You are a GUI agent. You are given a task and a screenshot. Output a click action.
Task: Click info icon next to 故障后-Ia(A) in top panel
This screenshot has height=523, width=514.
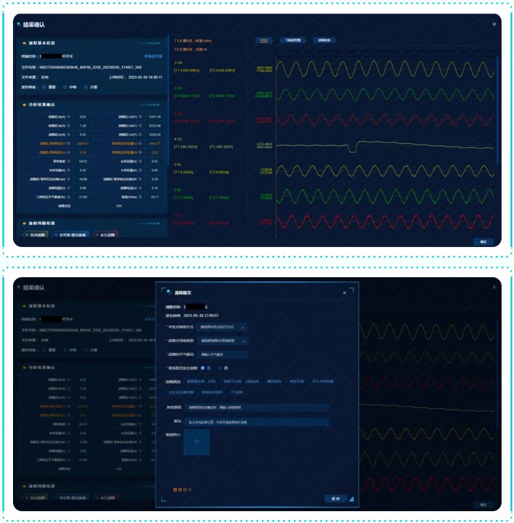pos(69,117)
